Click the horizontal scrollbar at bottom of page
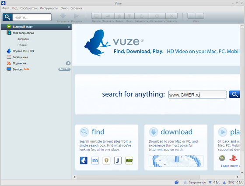245x186 pixels. (138, 177)
